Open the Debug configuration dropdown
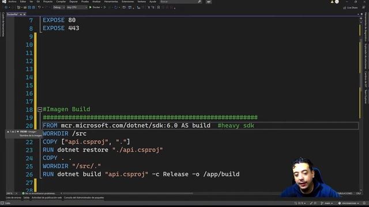This screenshot has width=369, height=207. (59, 7)
